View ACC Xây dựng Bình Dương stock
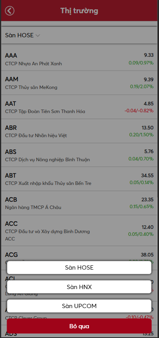The width and height of the screenshot is (159, 338). pos(79,230)
